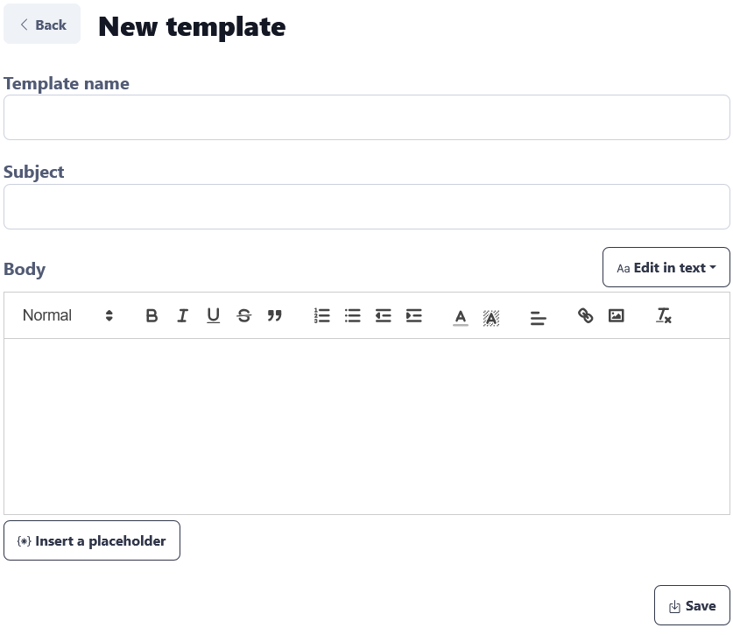Viewport: 733px width, 635px height.
Task: Open the text background color picker
Action: click(x=491, y=316)
